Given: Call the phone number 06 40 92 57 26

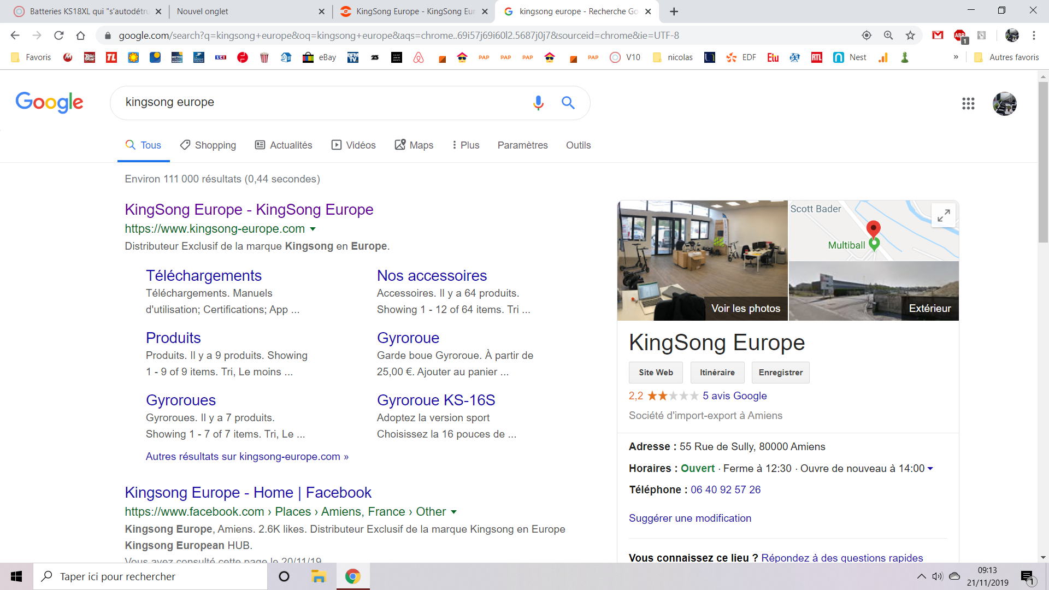Looking at the screenshot, I should pyautogui.click(x=726, y=490).
